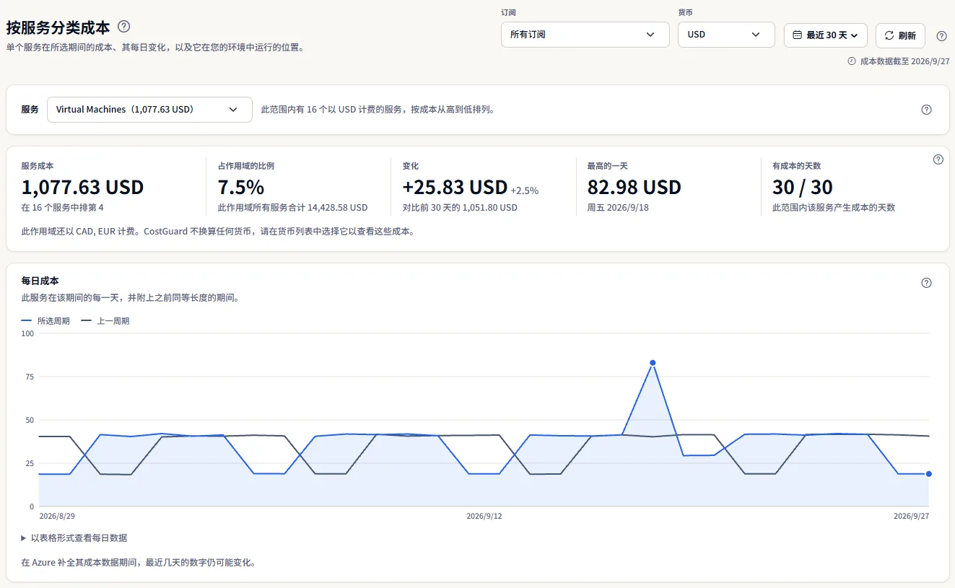Open the 最近 30 天 date range dropdown
This screenshot has height=588, width=955.
pyautogui.click(x=826, y=35)
